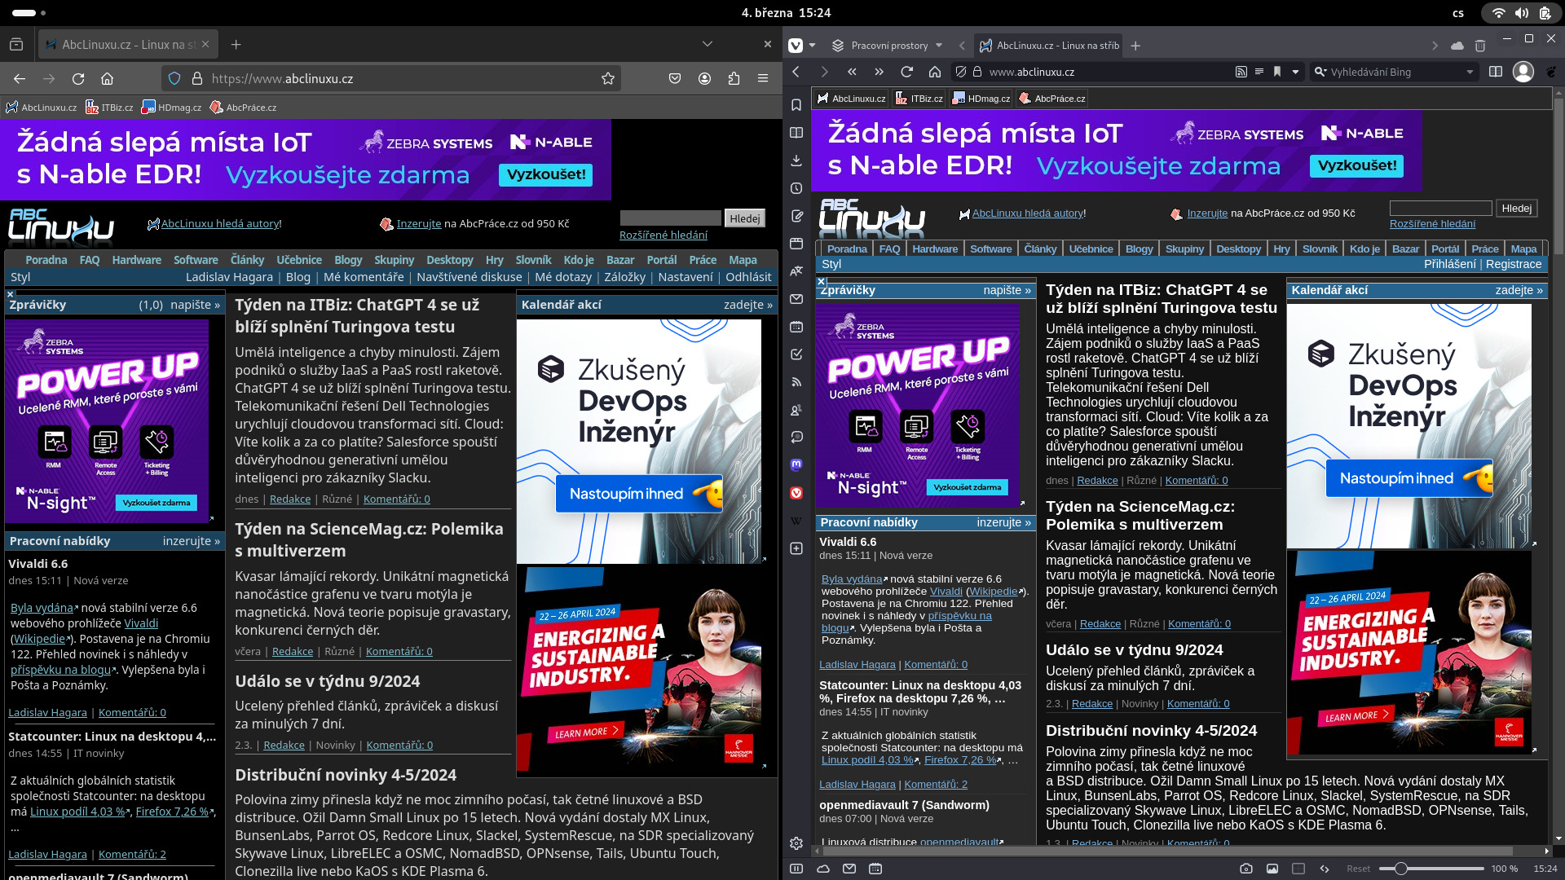Open History panel clock icon in Vivaldi
The width and height of the screenshot is (1565, 880).
[x=796, y=188]
